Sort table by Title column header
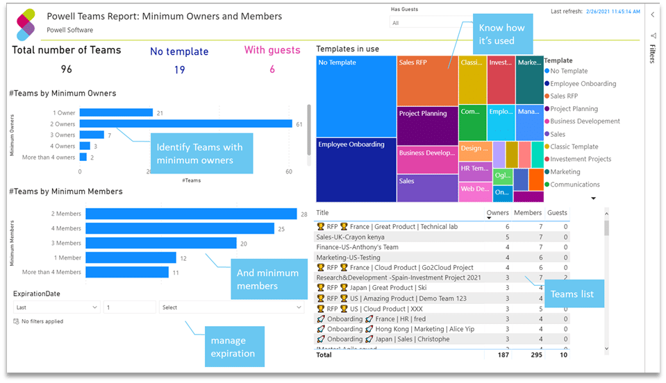The height and width of the screenshot is (383, 666). [322, 212]
